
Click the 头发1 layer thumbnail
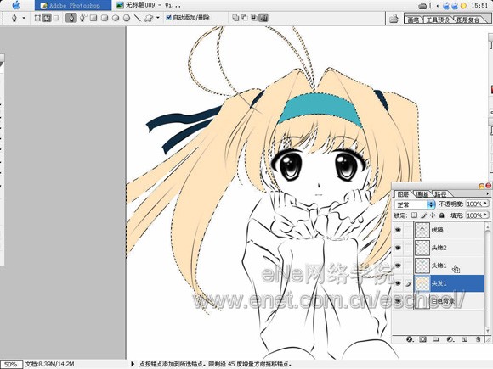tap(422, 283)
